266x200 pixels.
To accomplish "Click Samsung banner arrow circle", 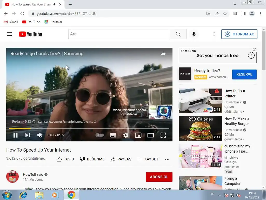I will click(x=251, y=55).
